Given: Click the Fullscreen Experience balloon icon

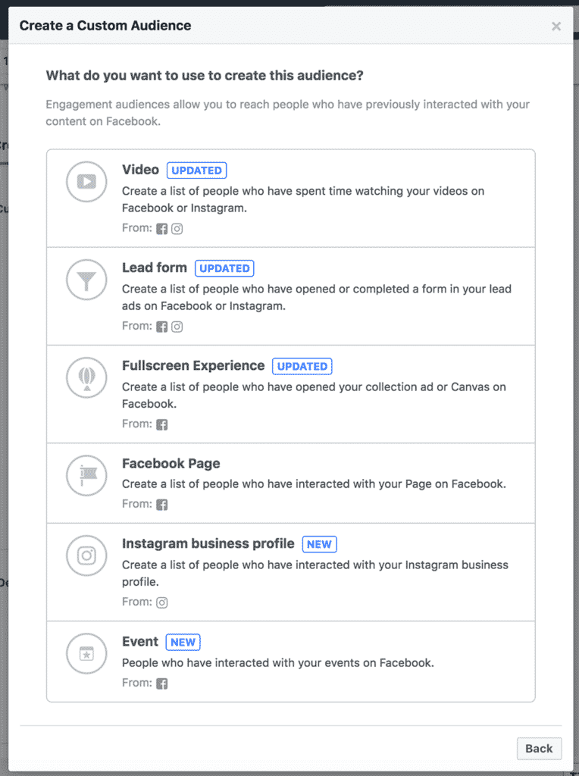Looking at the screenshot, I should tap(86, 377).
